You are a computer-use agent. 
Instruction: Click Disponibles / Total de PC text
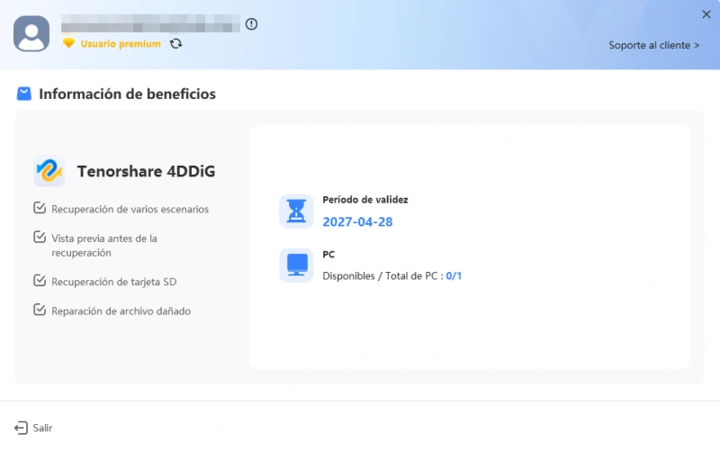point(383,276)
